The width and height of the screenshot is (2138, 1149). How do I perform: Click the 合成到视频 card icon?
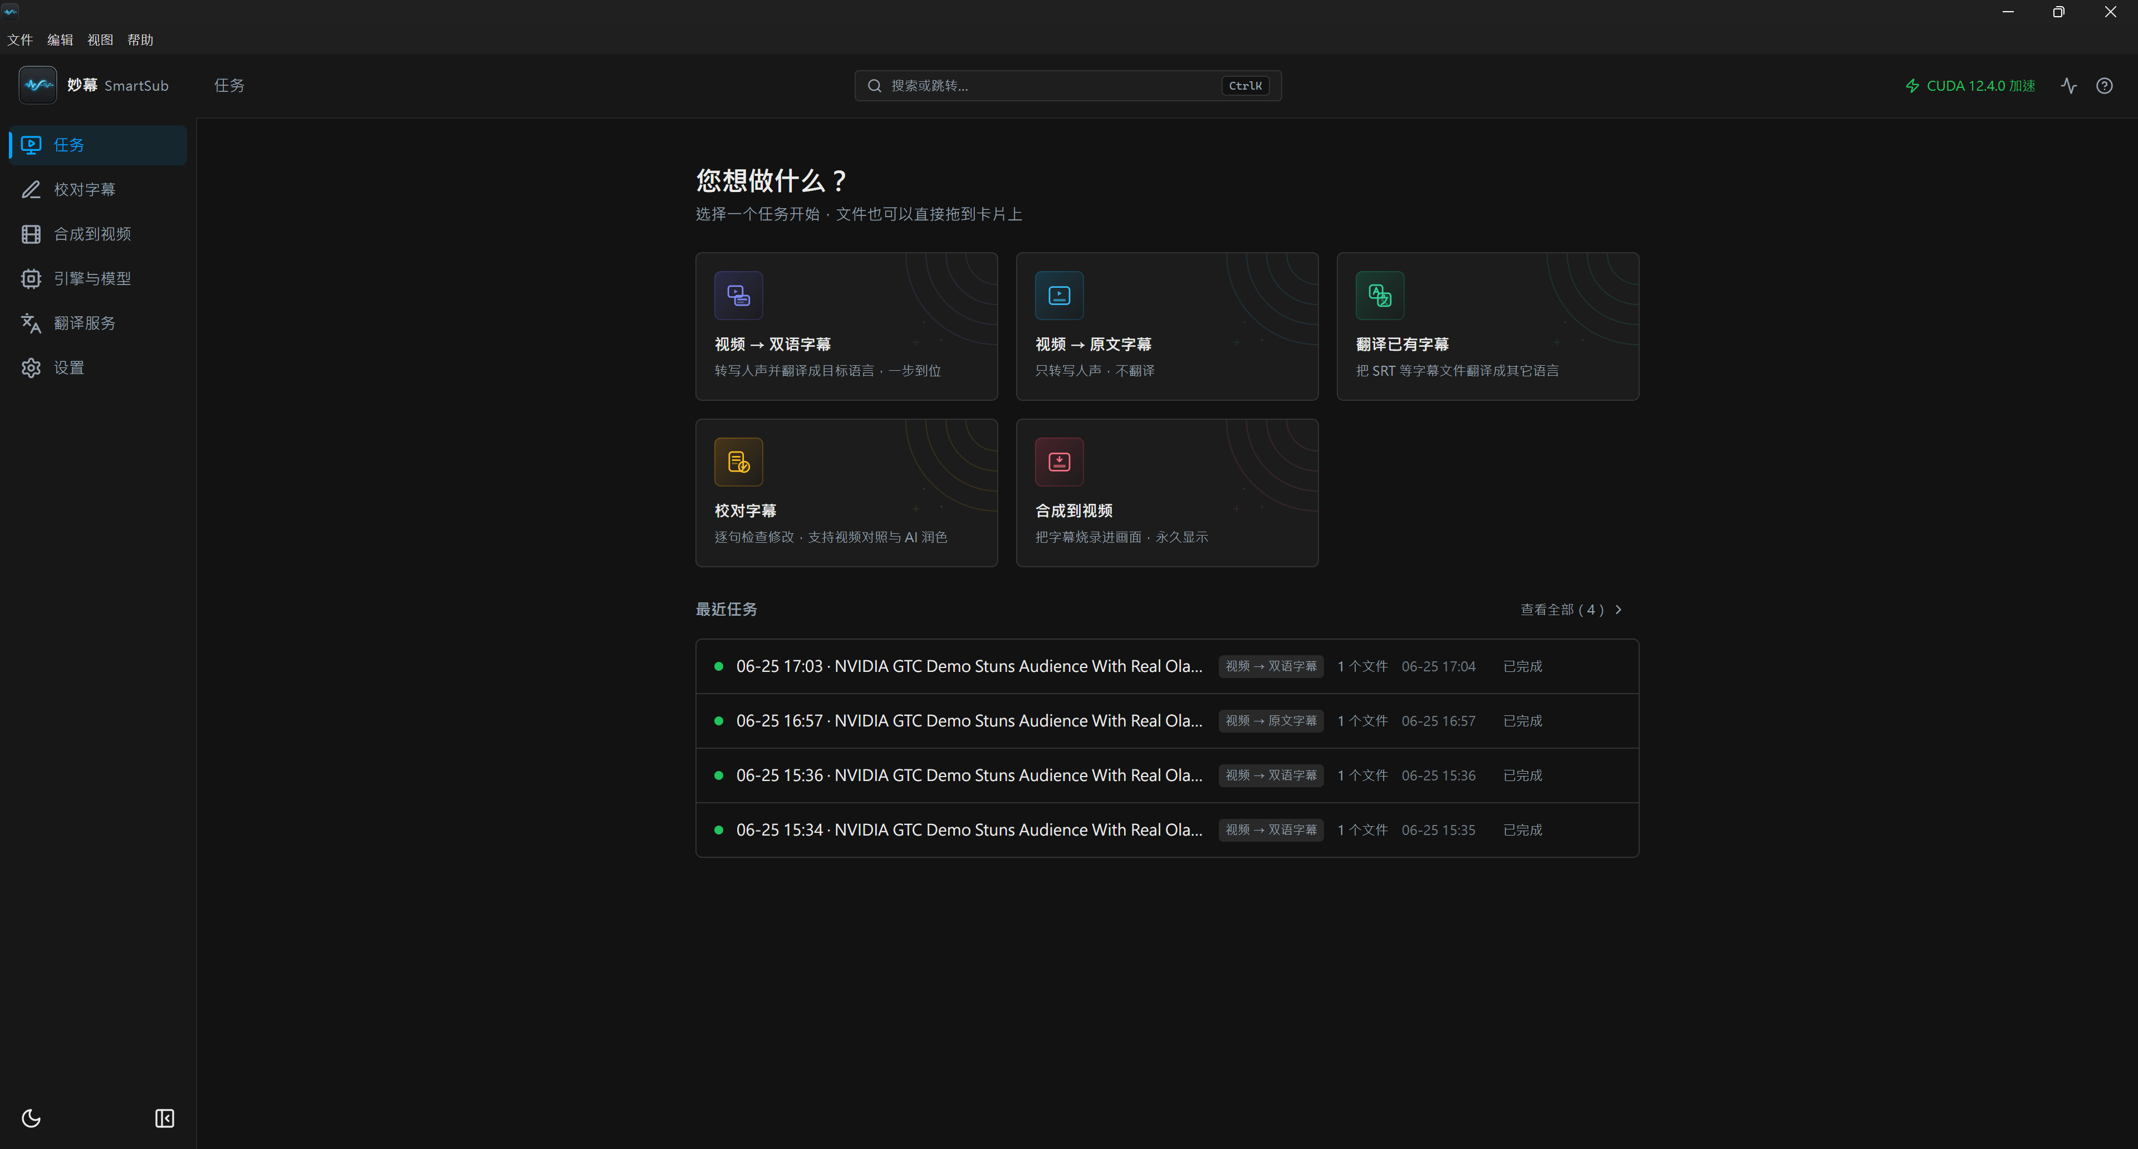(1059, 462)
